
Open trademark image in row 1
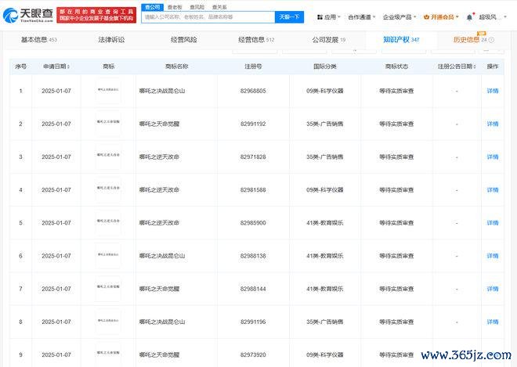108,90
